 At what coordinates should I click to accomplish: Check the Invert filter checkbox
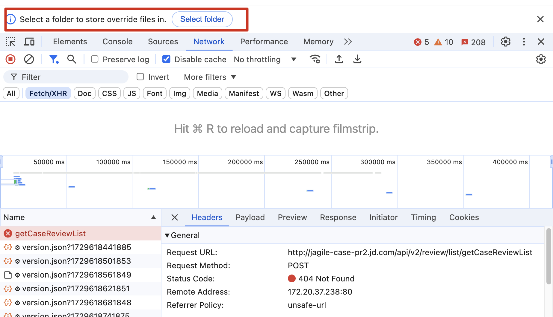tap(140, 77)
